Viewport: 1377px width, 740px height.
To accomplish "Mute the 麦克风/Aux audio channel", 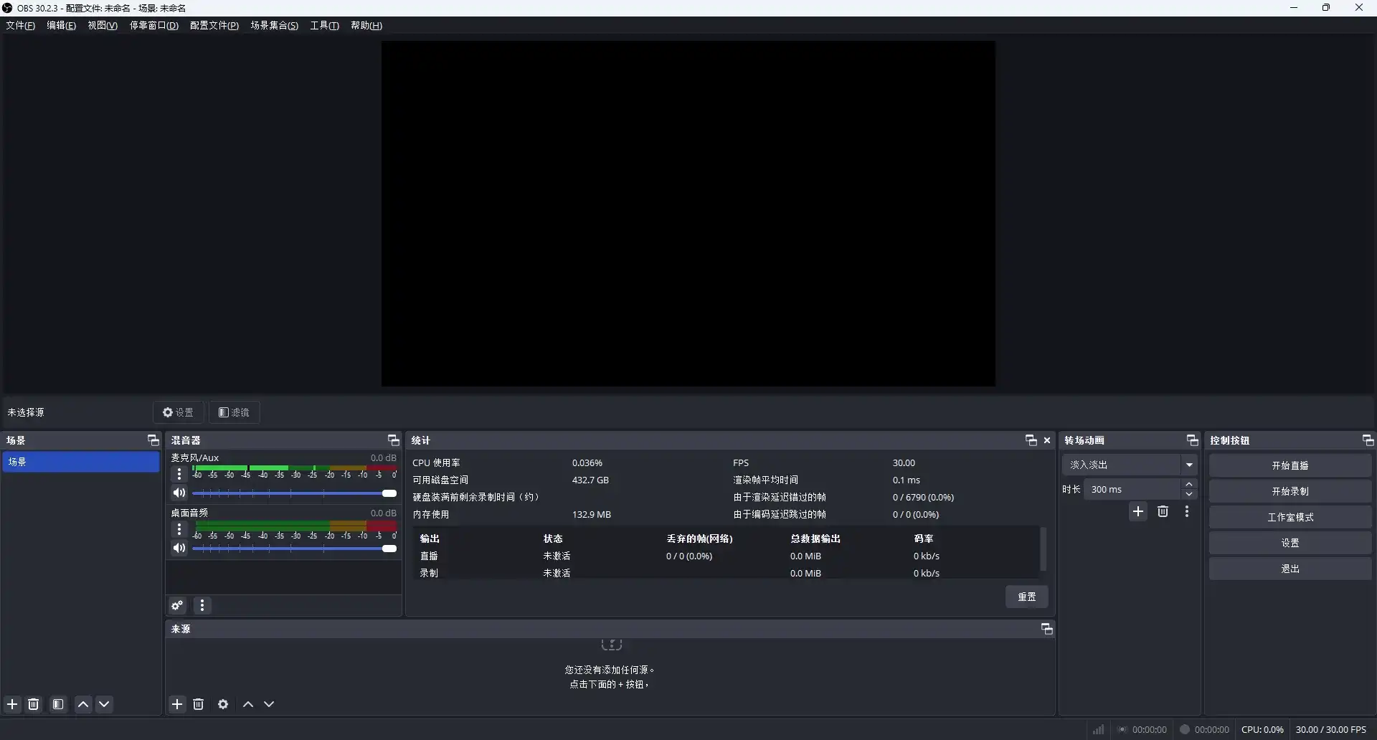I will (179, 493).
